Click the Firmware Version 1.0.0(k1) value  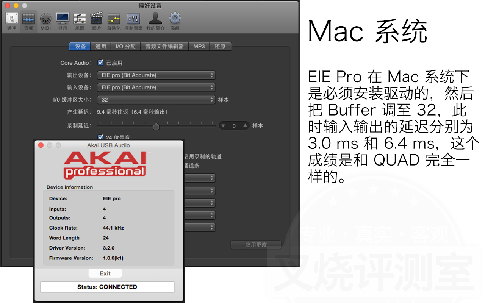[x=113, y=258]
